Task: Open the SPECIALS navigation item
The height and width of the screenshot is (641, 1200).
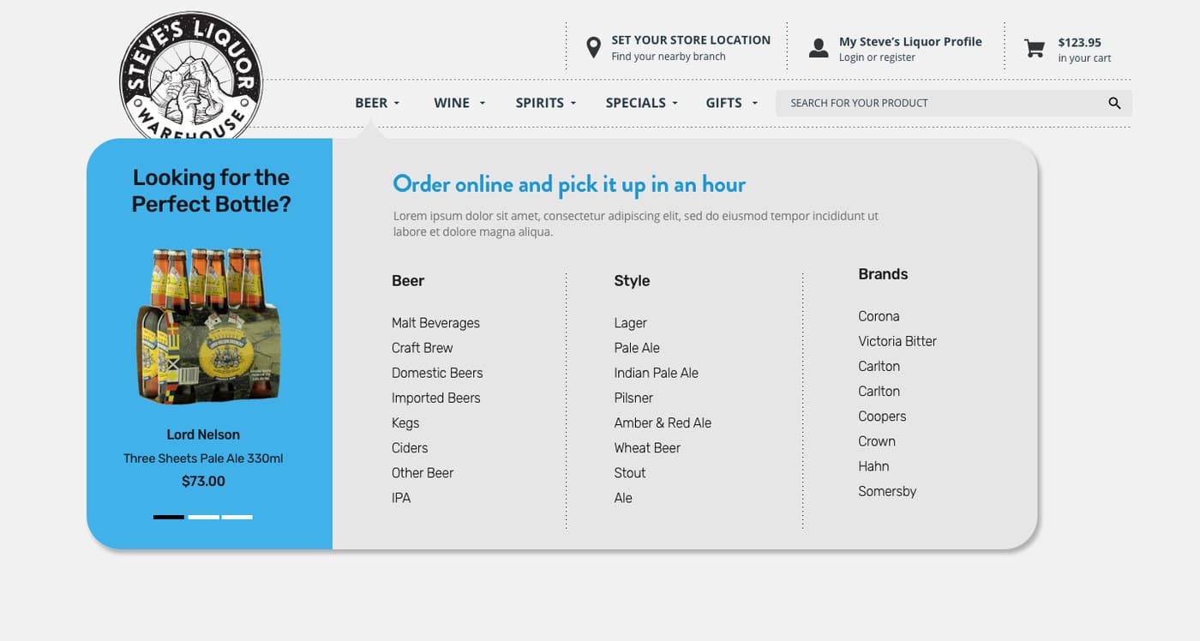Action: 635,103
